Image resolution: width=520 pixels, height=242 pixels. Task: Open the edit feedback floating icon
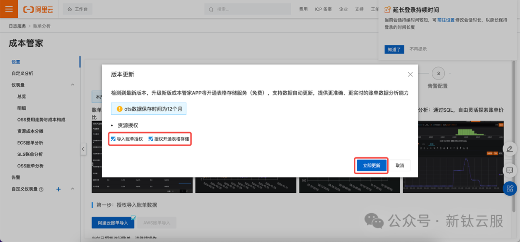510,149
